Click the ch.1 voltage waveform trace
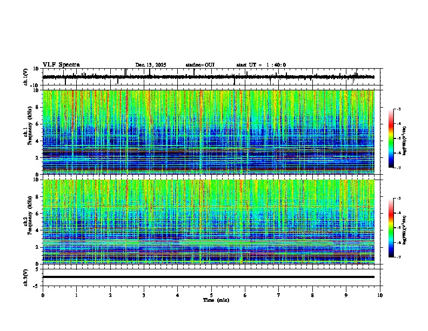The image size is (428, 331). pyautogui.click(x=208, y=77)
